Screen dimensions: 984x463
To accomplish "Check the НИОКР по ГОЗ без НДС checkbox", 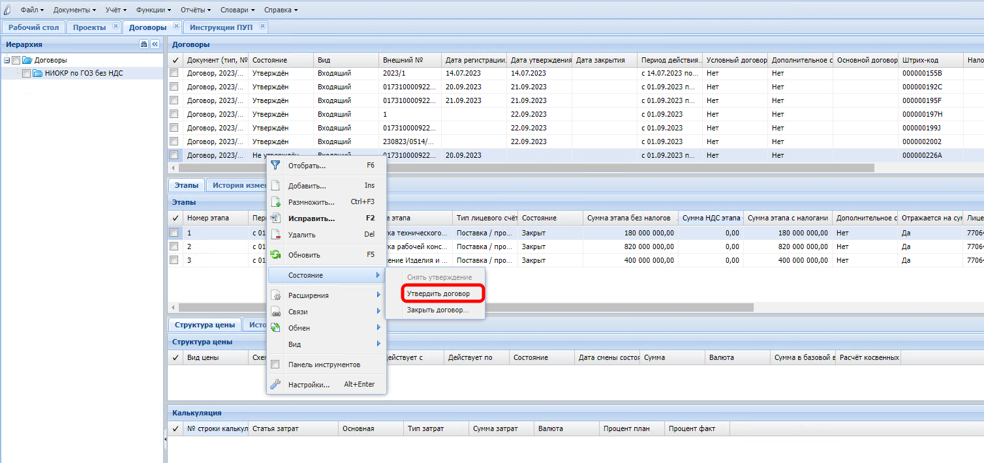I will pyautogui.click(x=26, y=74).
